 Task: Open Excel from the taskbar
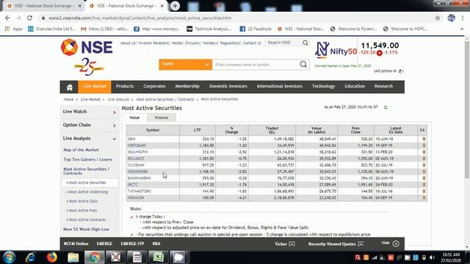(158, 257)
